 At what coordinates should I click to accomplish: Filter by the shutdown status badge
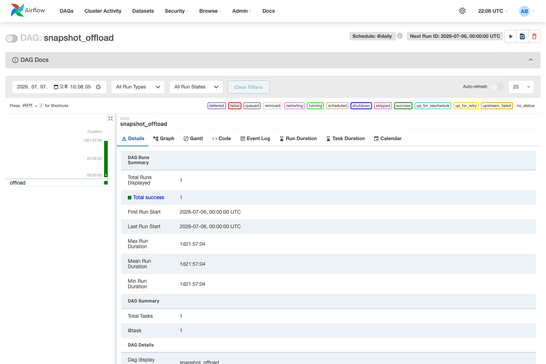pyautogui.click(x=361, y=106)
